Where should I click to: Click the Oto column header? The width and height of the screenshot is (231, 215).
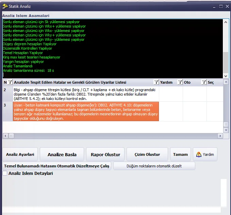pos(187,82)
